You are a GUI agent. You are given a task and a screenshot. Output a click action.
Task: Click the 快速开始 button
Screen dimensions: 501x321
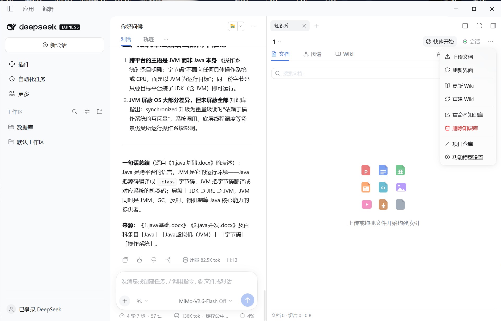(440, 42)
